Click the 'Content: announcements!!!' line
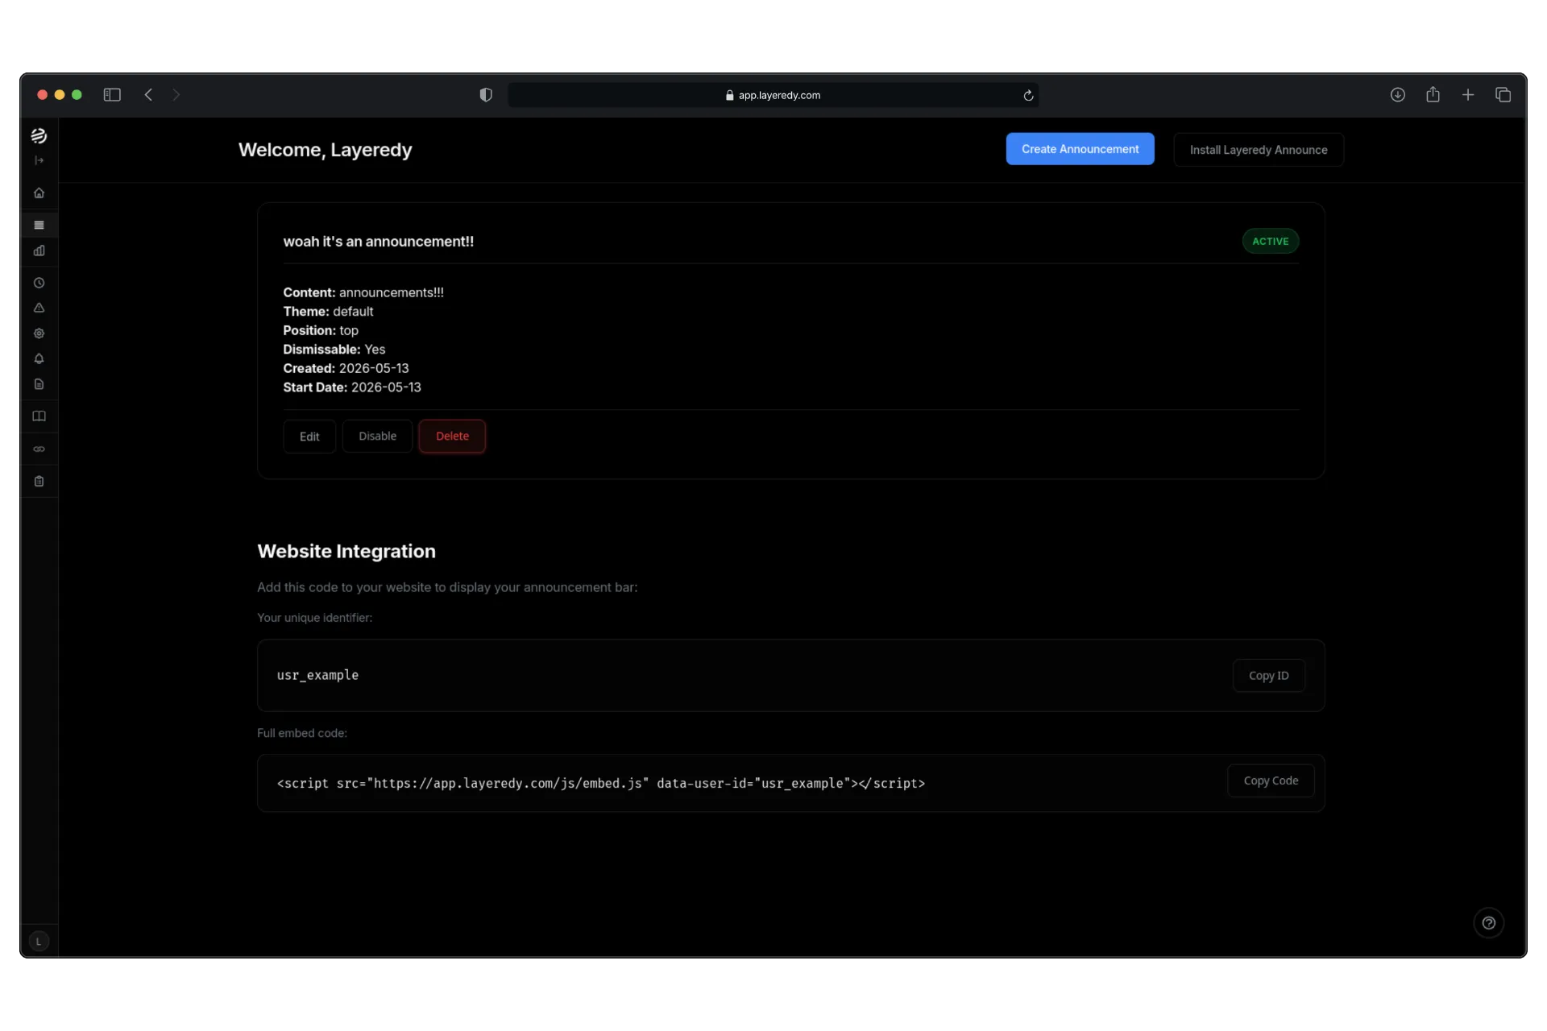The width and height of the screenshot is (1547, 1031). coord(363,292)
